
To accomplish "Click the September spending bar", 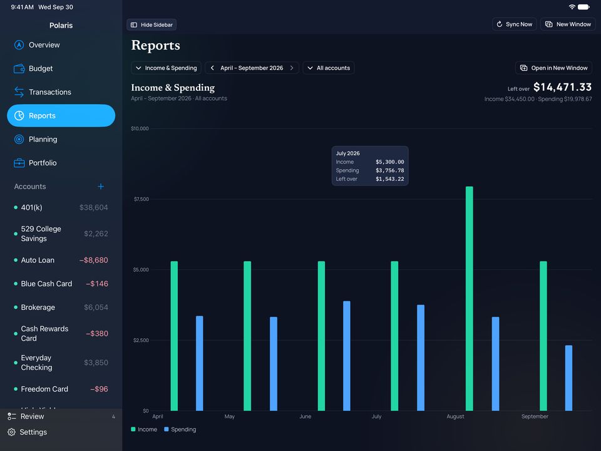I will point(568,378).
